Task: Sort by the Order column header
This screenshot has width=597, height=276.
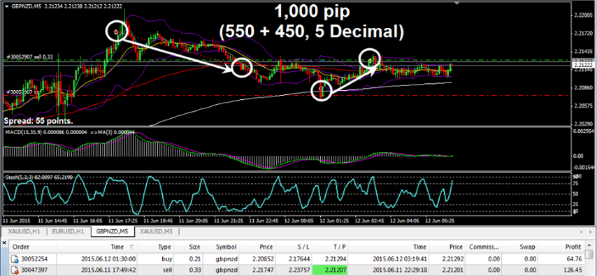Action: click(21, 247)
